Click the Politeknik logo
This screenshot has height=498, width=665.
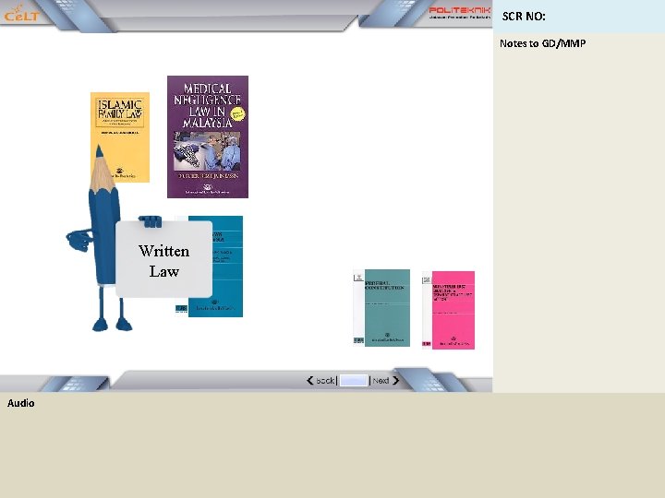pos(460,12)
